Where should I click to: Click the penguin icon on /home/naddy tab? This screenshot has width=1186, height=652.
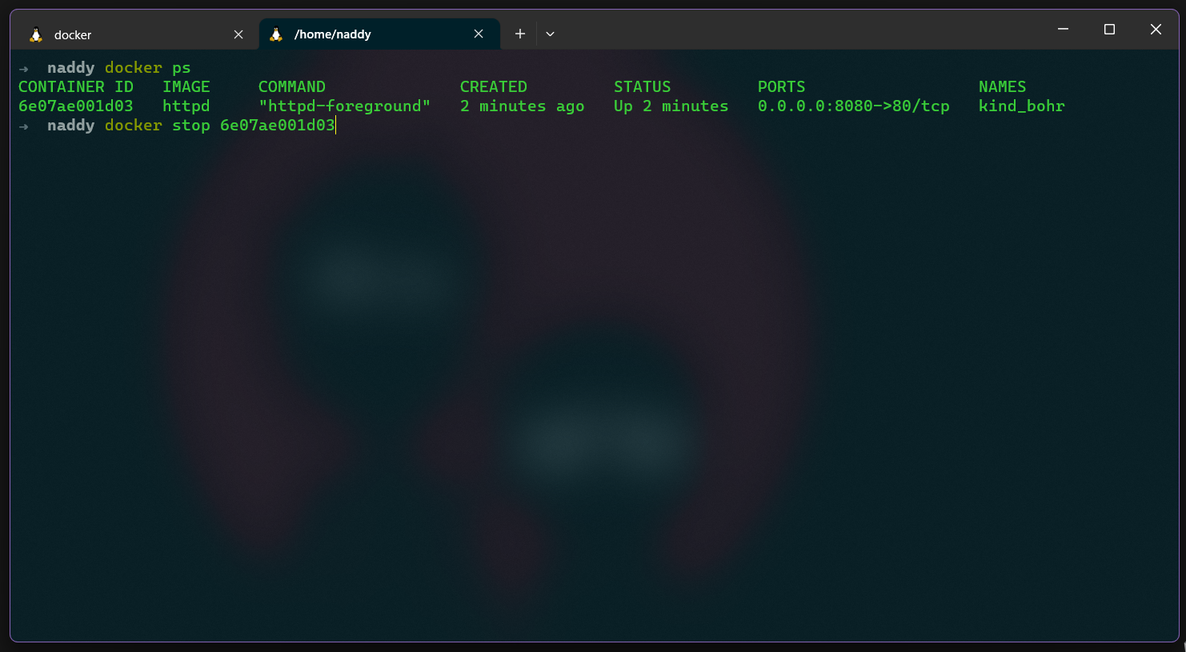pos(276,34)
